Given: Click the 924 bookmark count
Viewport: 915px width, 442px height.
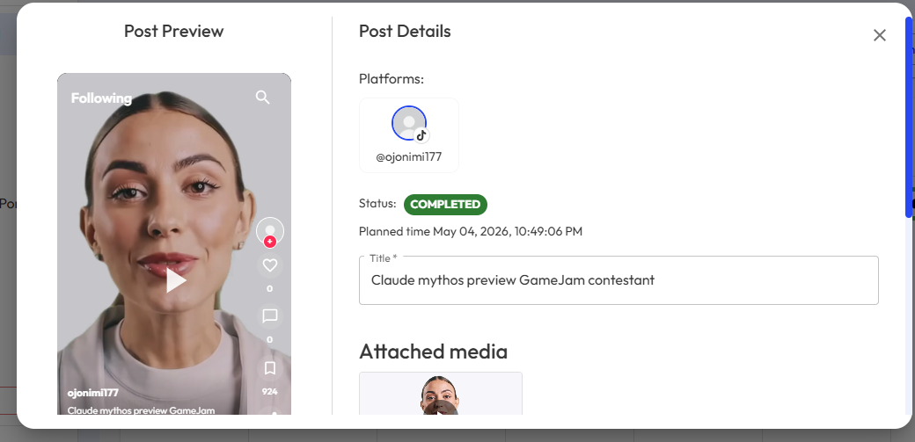Looking at the screenshot, I should pyautogui.click(x=269, y=391).
